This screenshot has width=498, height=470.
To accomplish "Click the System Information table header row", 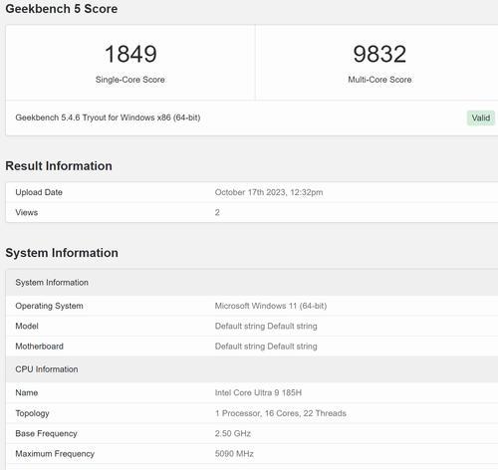I will coord(252,283).
